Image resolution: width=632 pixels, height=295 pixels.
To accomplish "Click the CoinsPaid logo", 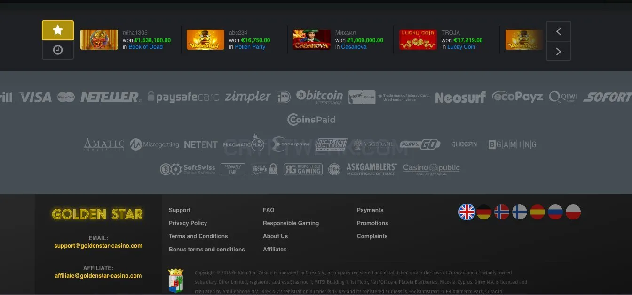I will 311,120.
